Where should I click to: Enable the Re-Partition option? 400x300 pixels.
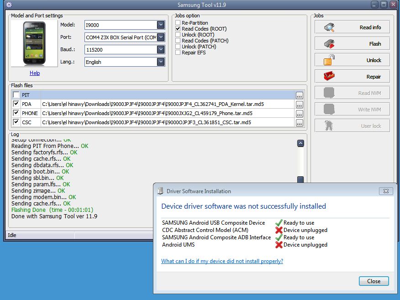(178, 23)
